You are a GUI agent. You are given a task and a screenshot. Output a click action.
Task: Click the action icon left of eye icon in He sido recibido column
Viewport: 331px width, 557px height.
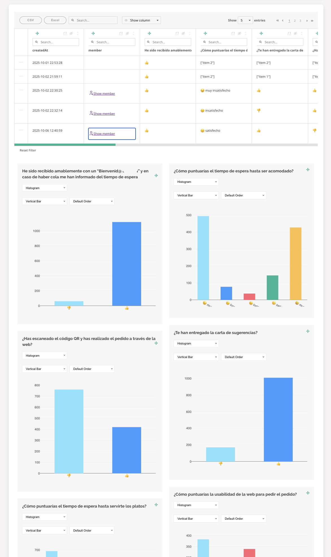[177, 33]
